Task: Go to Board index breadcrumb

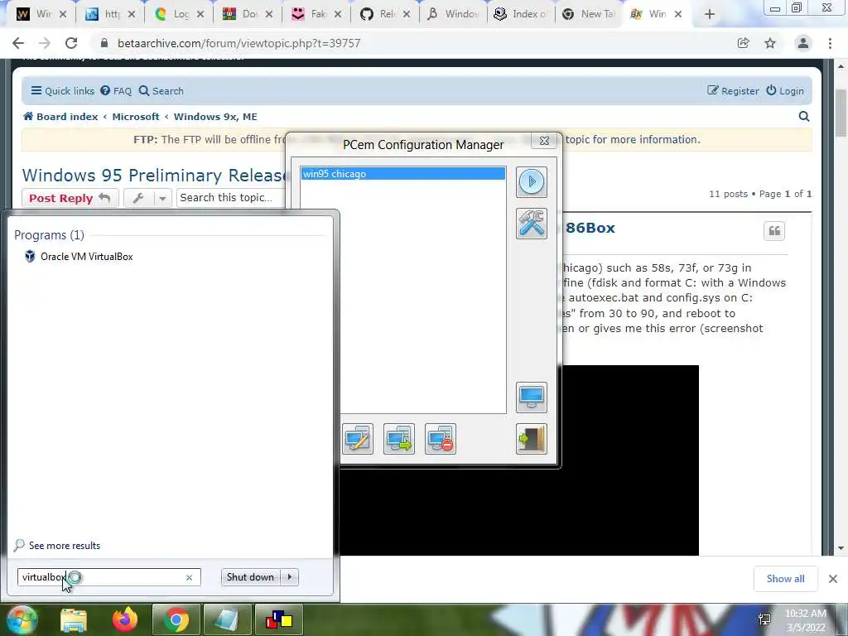Action: [x=60, y=117]
